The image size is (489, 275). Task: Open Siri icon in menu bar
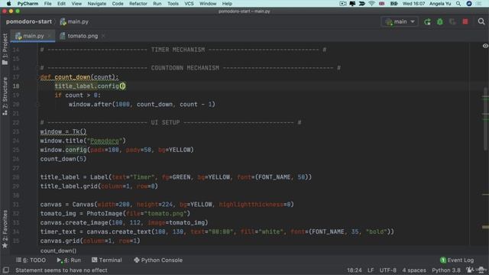point(469,4)
